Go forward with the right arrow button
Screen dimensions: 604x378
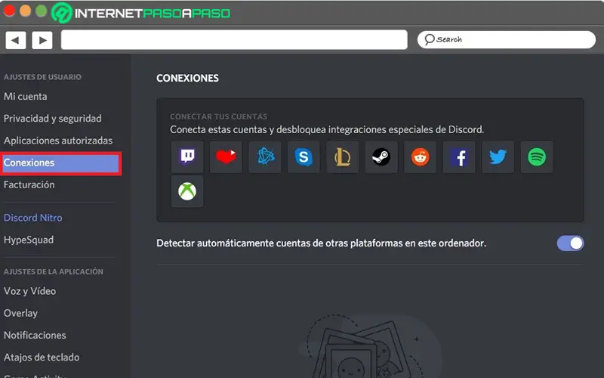click(x=42, y=40)
